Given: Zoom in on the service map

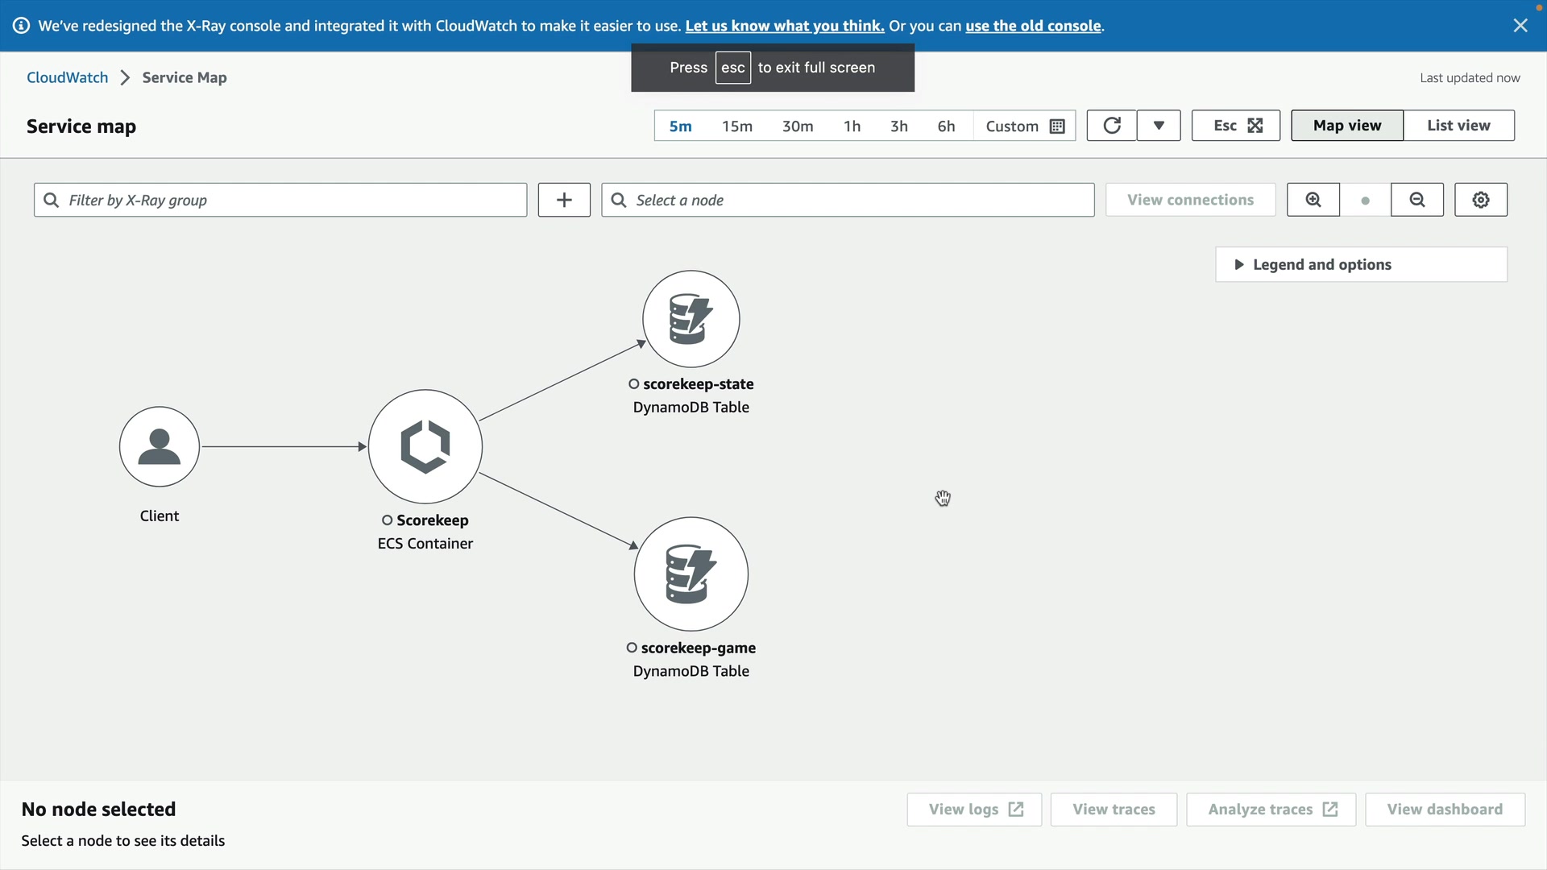Looking at the screenshot, I should click(1313, 200).
